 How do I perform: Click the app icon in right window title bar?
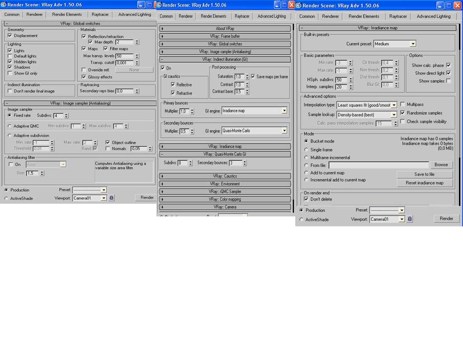pos(299,5)
